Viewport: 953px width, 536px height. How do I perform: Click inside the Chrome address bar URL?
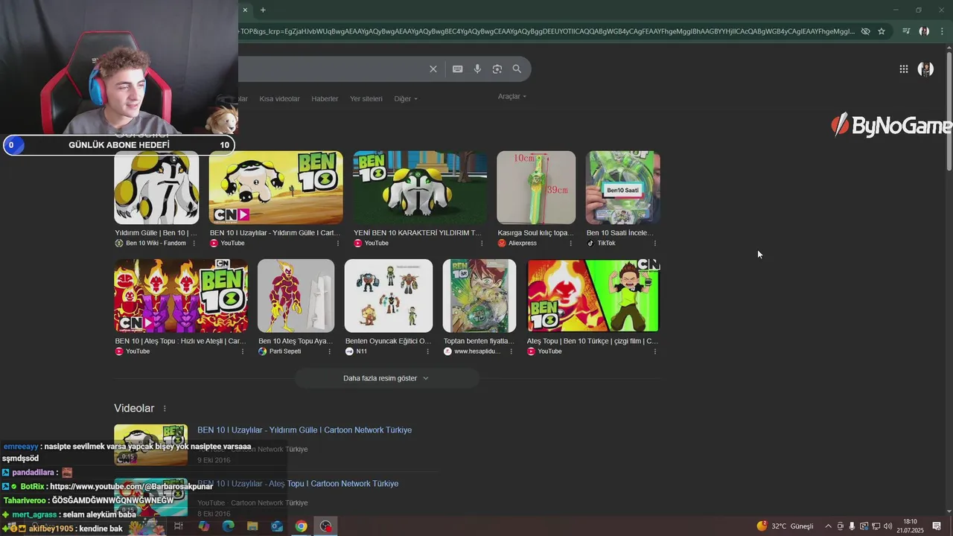point(547,31)
